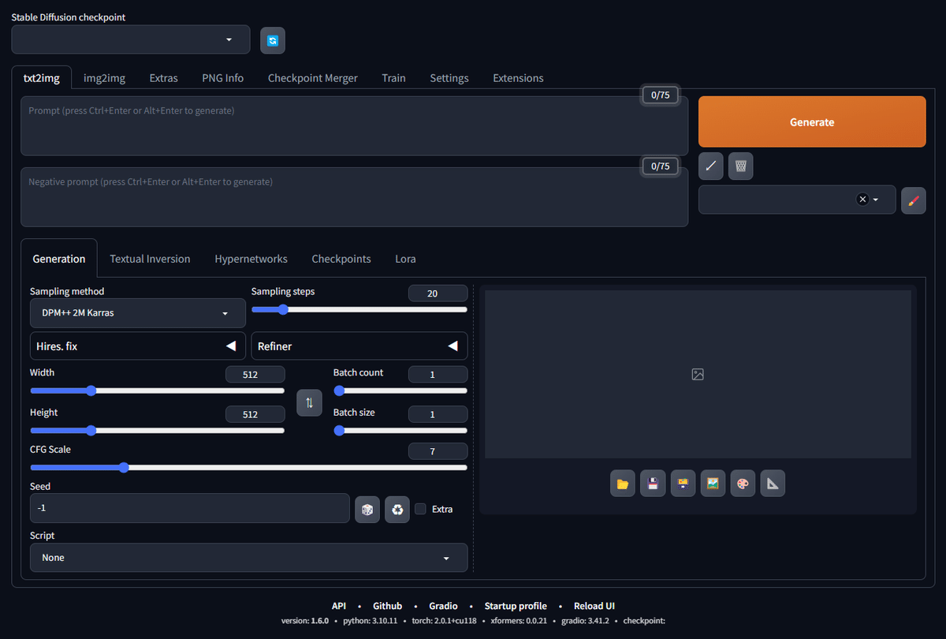Screen dimensions: 946x639
Task: Send image to img2img tab icon
Action: click(x=713, y=484)
